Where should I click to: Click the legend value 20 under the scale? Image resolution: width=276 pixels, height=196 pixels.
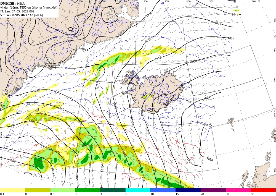tap(202, 194)
